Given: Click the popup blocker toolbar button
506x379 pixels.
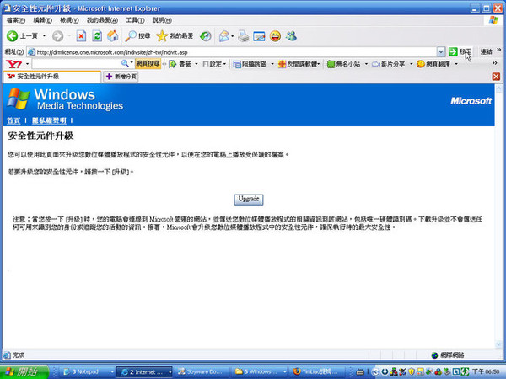Looking at the screenshot, I should tap(250, 64).
